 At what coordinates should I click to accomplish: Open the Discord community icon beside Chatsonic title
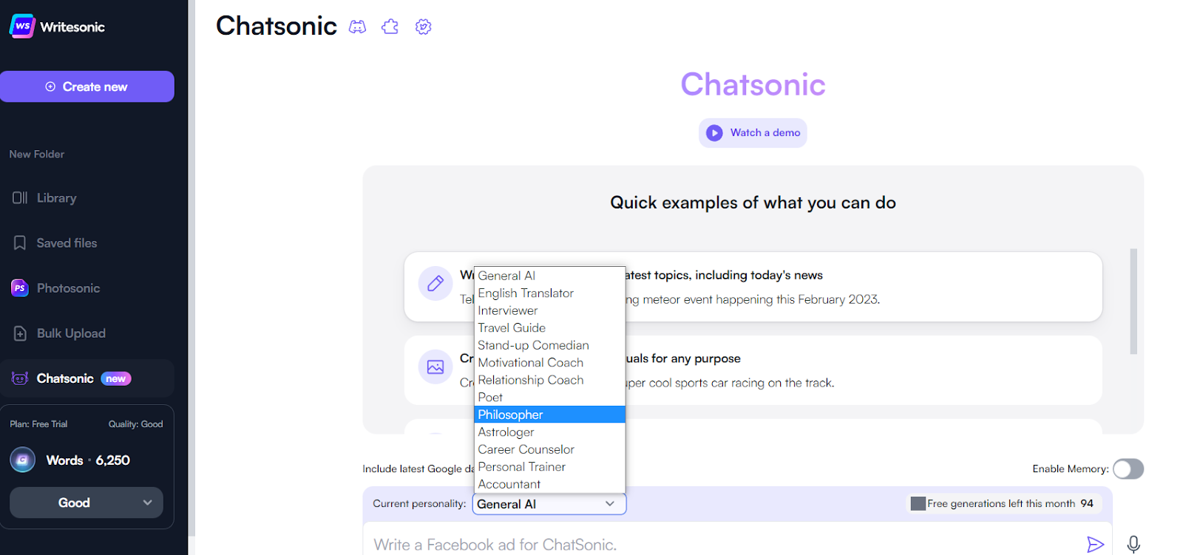point(357,27)
